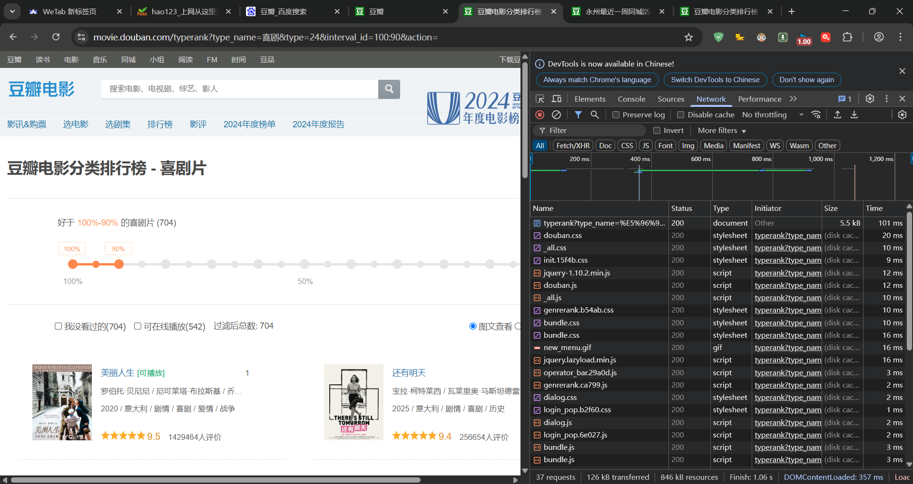The image size is (913, 484).
Task: View site information icon in address bar
Action: tap(81, 37)
